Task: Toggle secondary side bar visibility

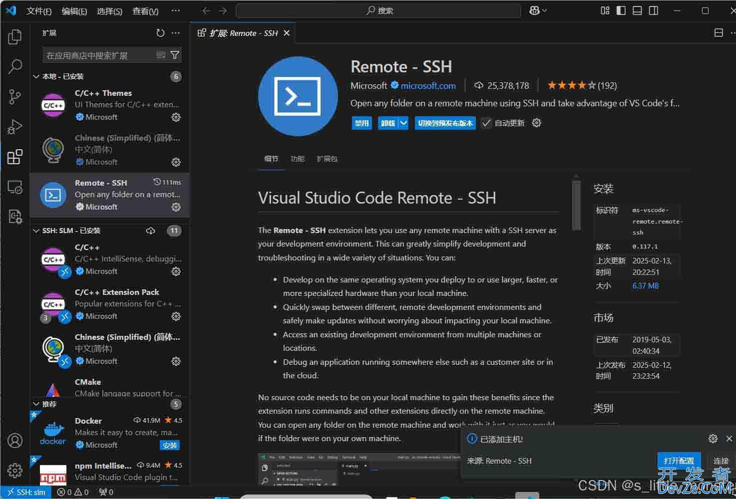Action: pyautogui.click(x=653, y=10)
